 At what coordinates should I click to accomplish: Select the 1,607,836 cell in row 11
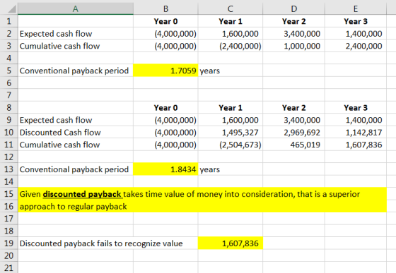click(x=356, y=145)
